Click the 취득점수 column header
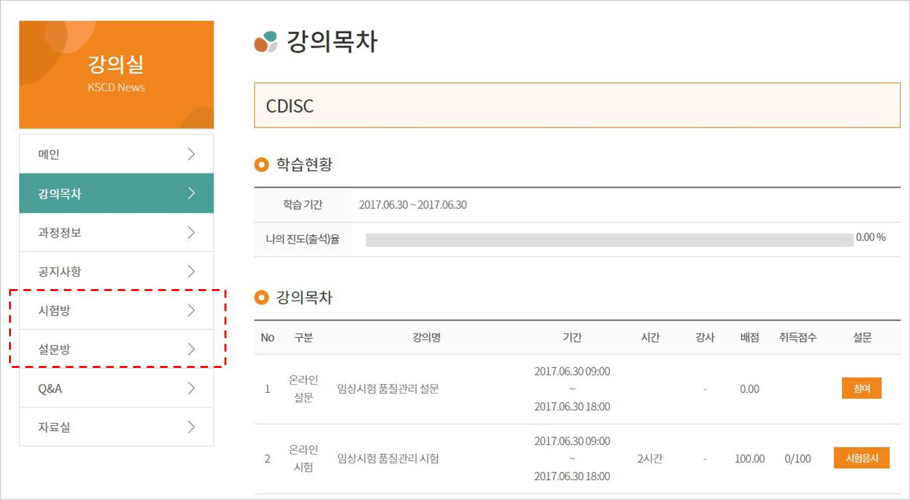910x500 pixels. [x=798, y=337]
